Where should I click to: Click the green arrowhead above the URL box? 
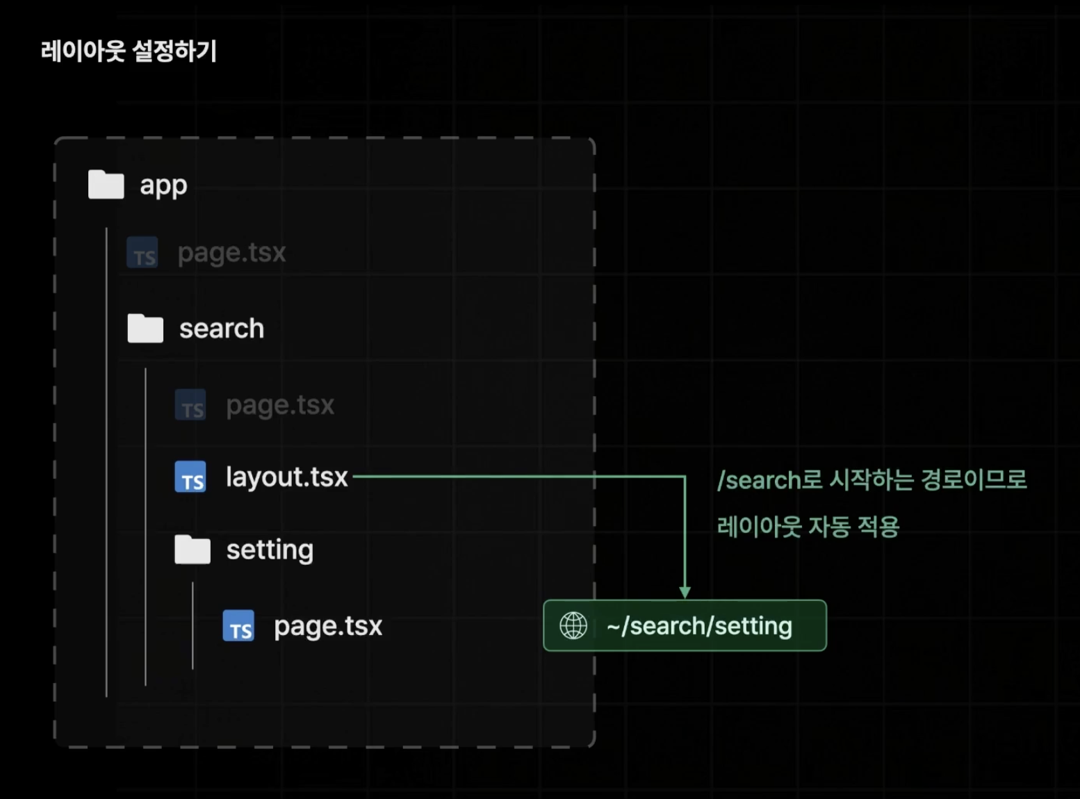click(685, 592)
